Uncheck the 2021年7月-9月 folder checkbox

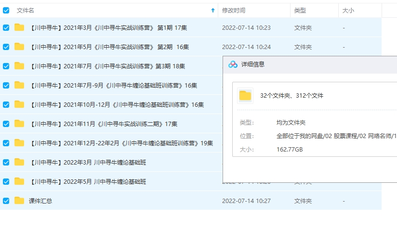coord(6,86)
